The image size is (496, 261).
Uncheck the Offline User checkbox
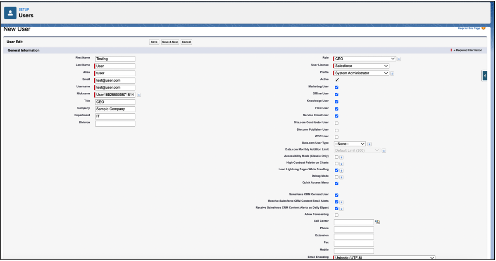pos(336,94)
